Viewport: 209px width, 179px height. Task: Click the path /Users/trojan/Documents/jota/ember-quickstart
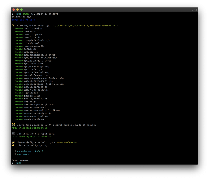tap(86, 25)
